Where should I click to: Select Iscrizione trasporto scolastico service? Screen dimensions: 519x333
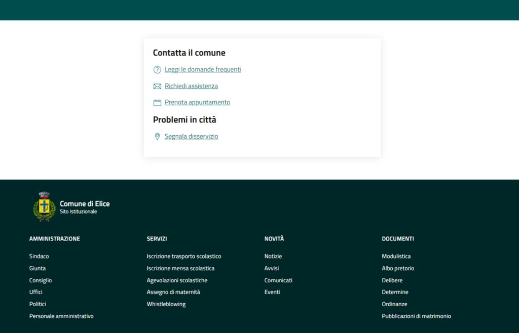(184, 256)
